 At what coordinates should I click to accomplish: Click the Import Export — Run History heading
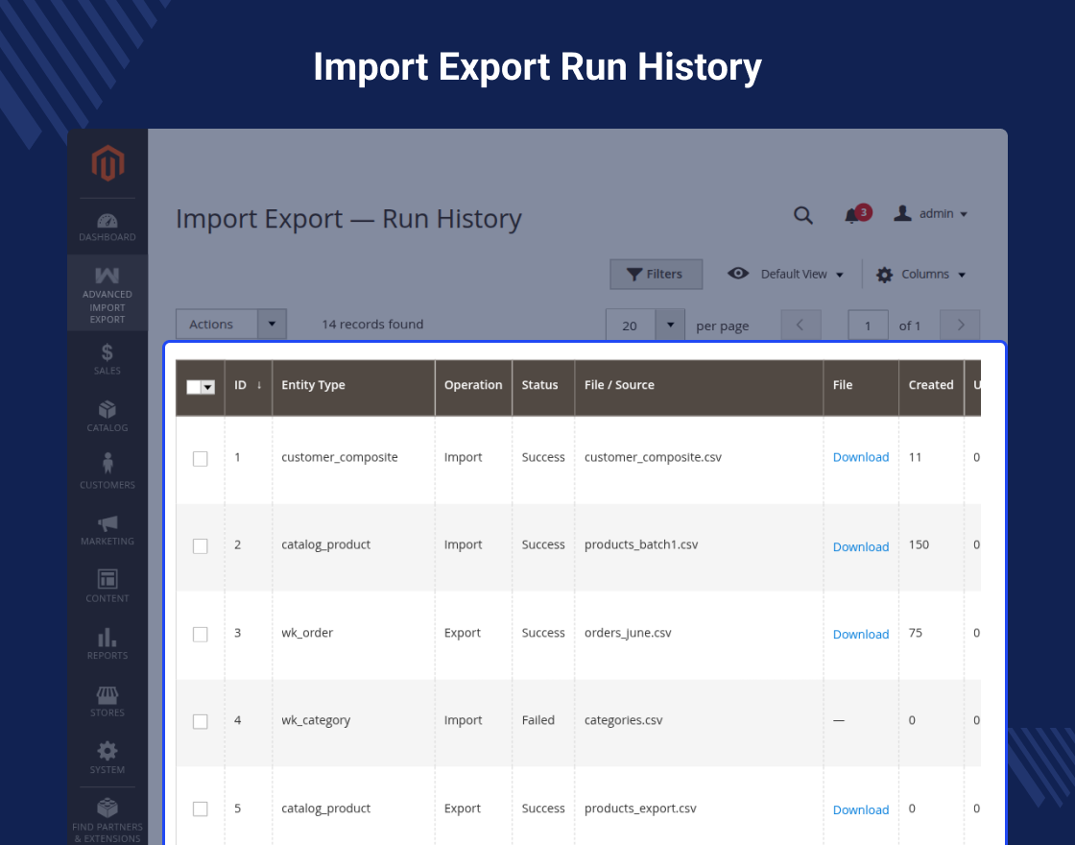[348, 219]
